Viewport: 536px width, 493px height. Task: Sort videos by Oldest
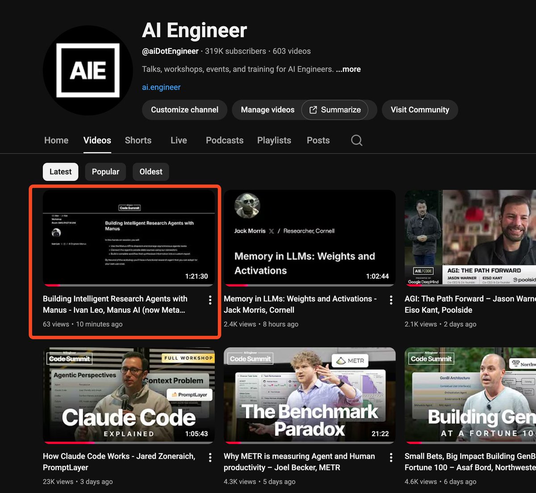[151, 172]
